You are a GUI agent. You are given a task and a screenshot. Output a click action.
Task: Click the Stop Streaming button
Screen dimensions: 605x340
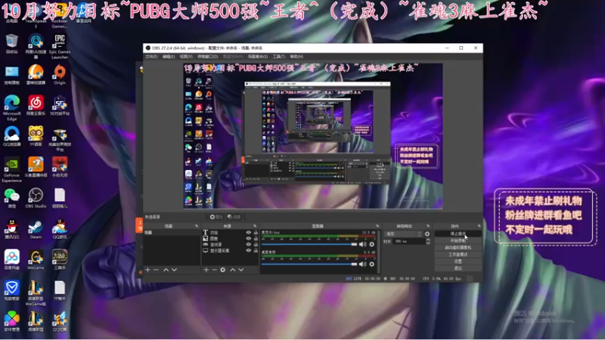tap(458, 233)
